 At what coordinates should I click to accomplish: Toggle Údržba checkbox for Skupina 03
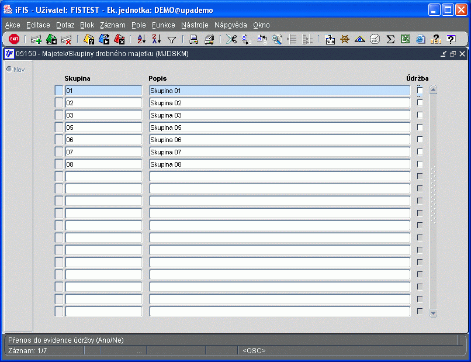[420, 115]
